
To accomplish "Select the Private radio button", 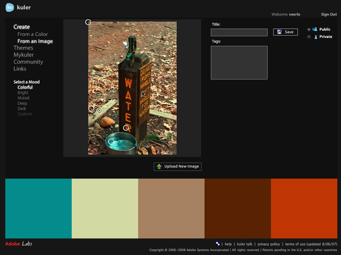I will pos(308,37).
